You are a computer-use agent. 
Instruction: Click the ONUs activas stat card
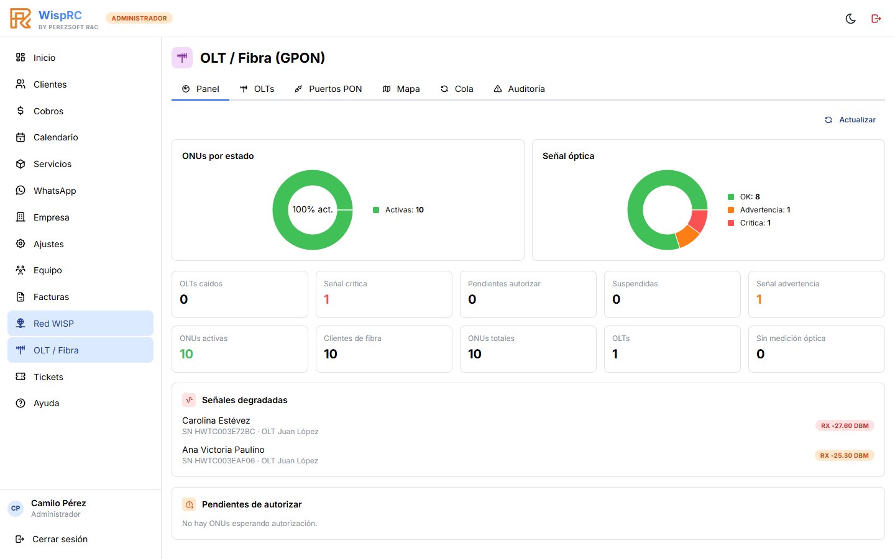coord(240,349)
